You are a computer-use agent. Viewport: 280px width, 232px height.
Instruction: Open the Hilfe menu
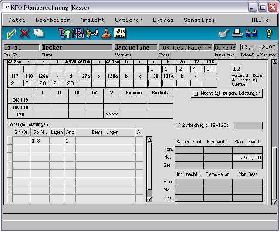coord(260,20)
